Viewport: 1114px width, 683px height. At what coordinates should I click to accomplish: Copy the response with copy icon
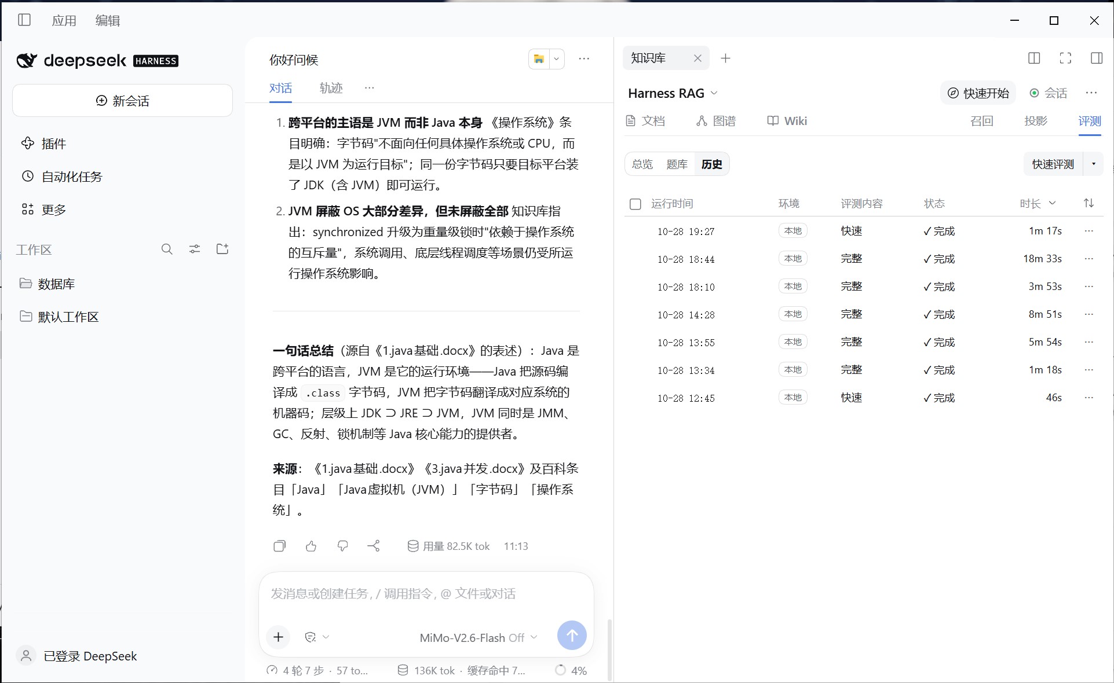click(279, 546)
